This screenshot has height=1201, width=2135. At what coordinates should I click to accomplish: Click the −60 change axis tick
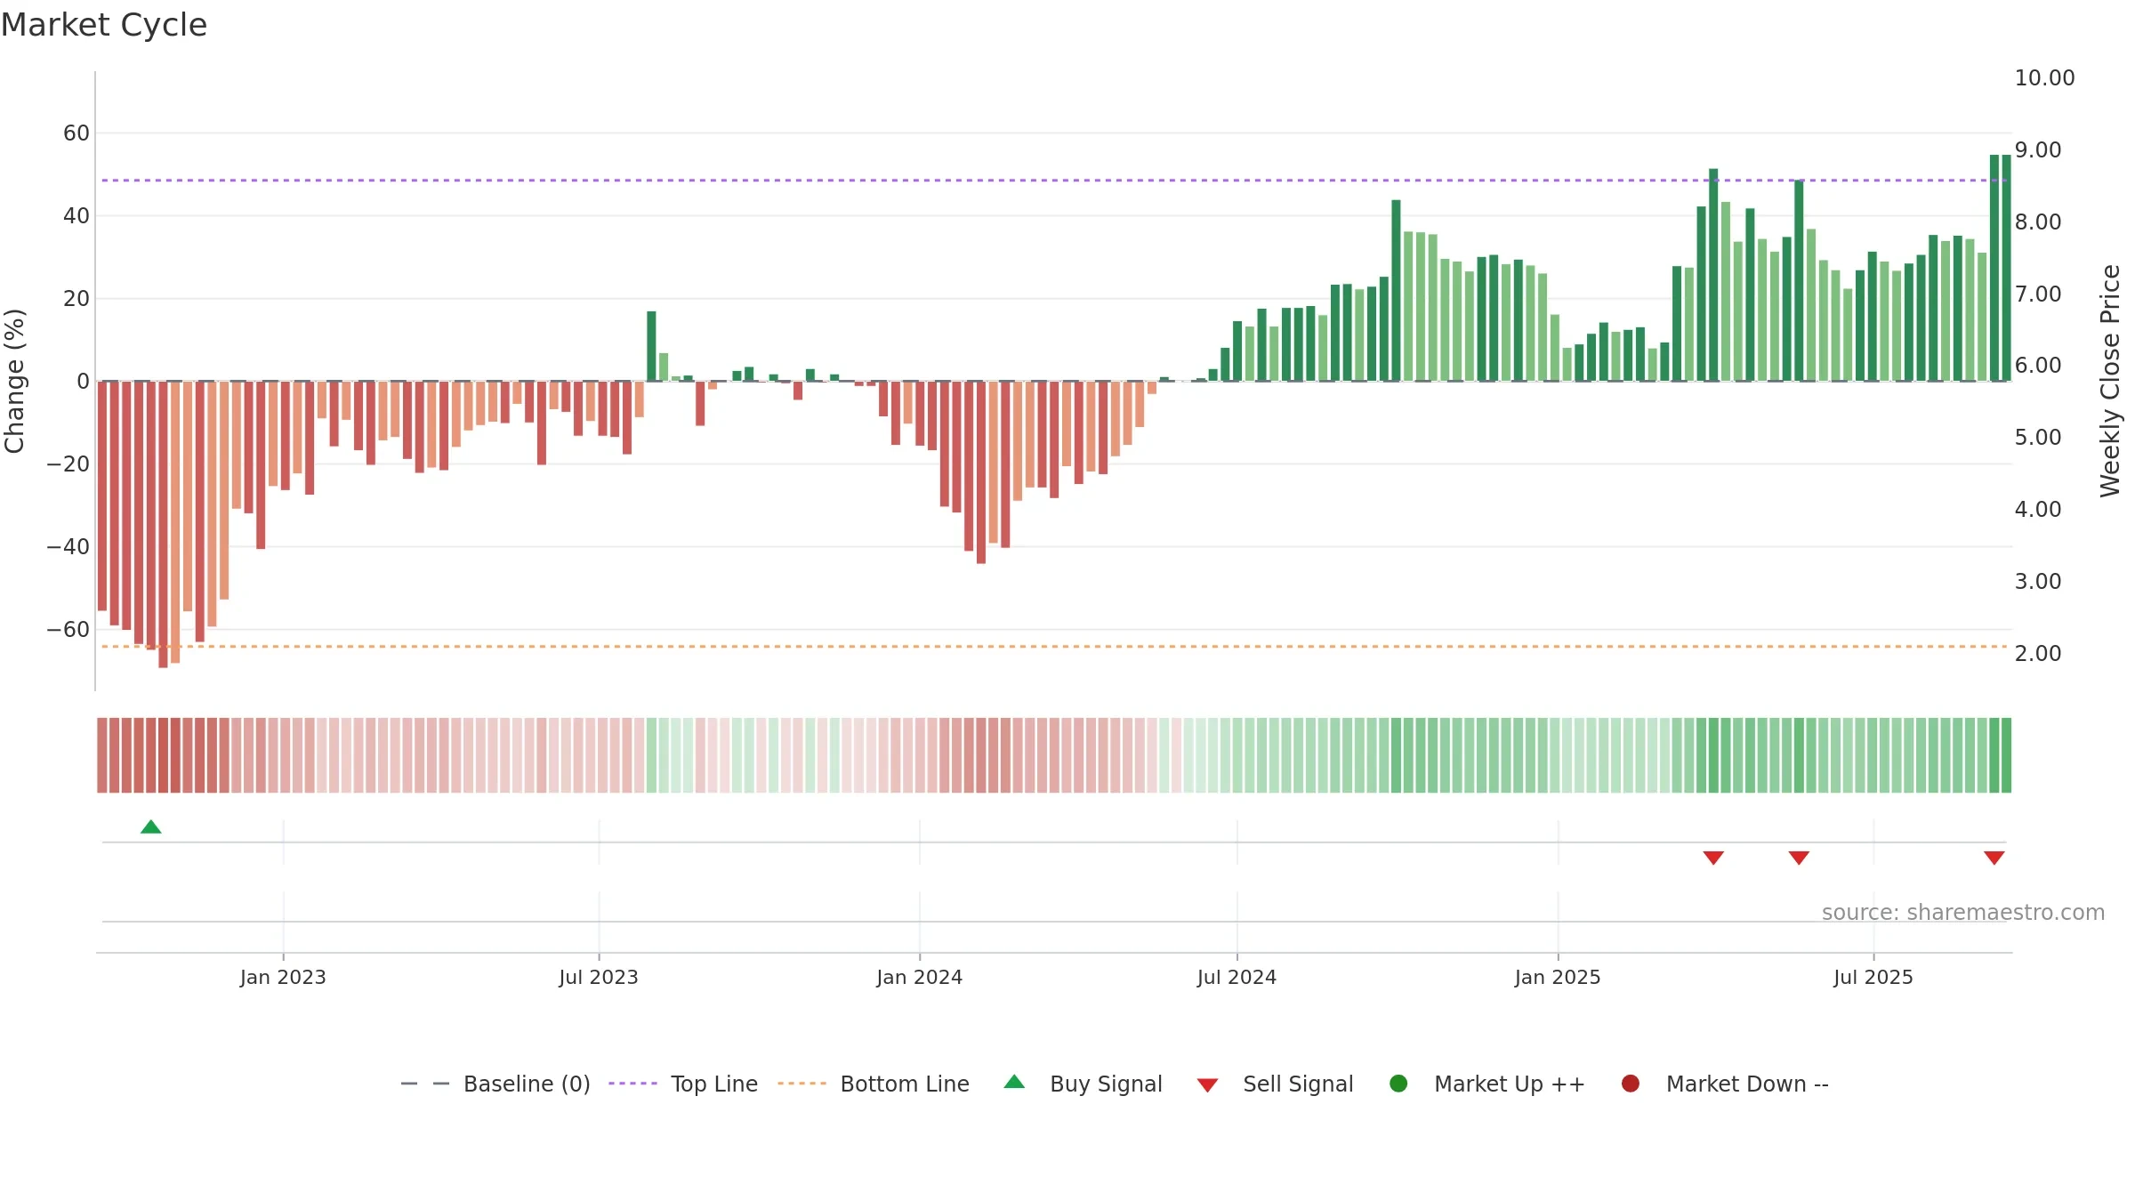pos(68,630)
